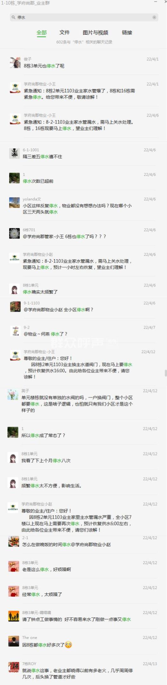Image resolution: width=167 pixels, height=685 pixels.
Task: Clear the search field with the X icon
Action: [x=154, y=17]
